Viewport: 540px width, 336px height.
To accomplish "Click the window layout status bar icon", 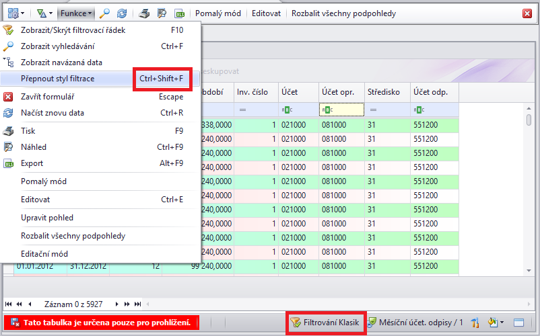I will (x=518, y=323).
